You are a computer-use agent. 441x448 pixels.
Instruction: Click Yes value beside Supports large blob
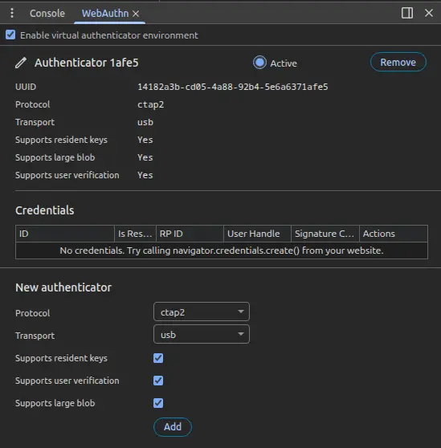(x=145, y=157)
